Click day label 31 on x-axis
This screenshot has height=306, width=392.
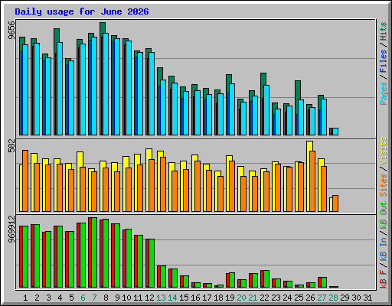coord(367,298)
